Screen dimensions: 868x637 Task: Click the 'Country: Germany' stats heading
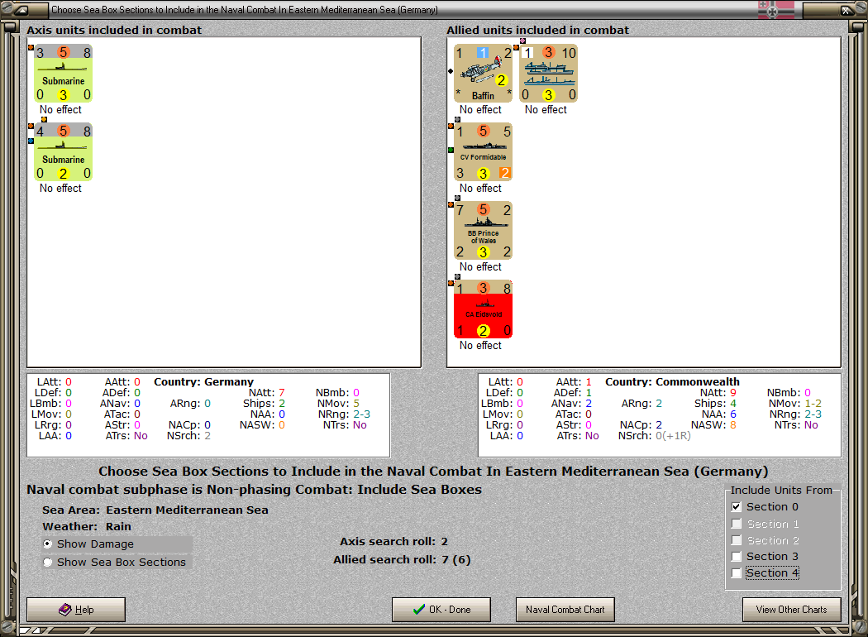203,381
